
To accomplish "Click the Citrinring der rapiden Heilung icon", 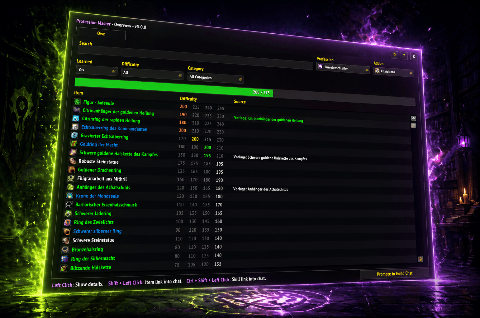I will click(76, 118).
